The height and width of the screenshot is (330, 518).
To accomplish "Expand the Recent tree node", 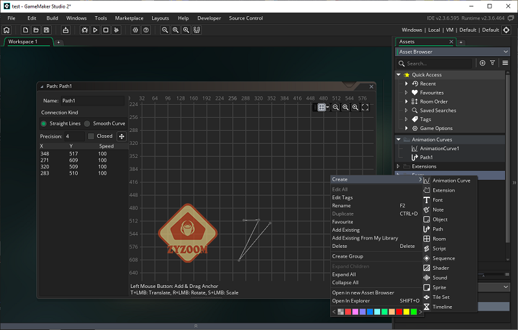I will [x=407, y=84].
